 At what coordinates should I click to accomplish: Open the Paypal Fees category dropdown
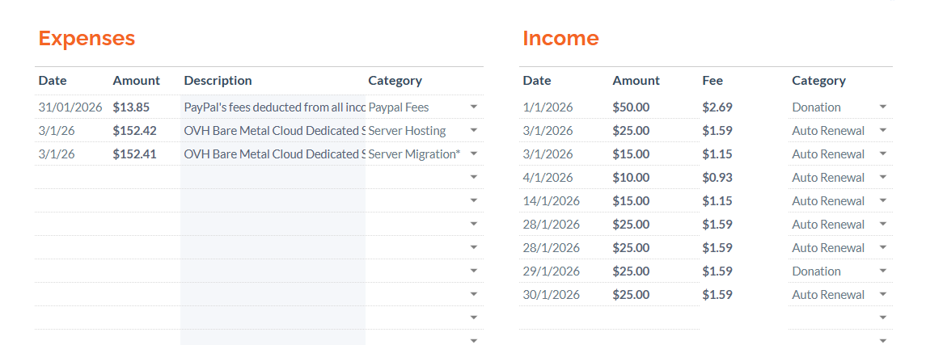474,107
